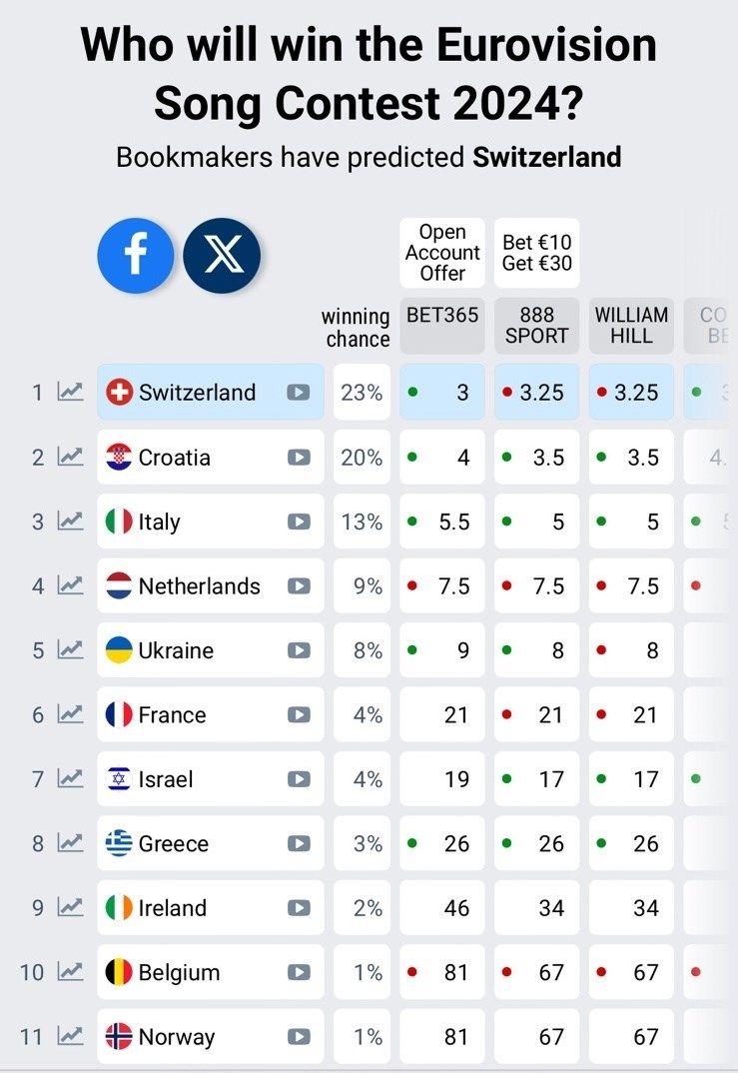Play Croatia's song video
This screenshot has width=738, height=1073.
299,458
